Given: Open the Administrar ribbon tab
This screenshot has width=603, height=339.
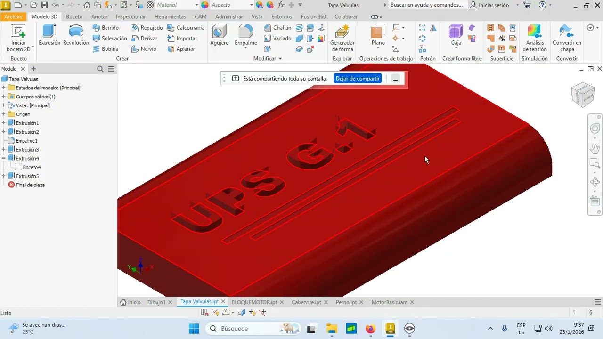Looking at the screenshot, I should (x=229, y=16).
